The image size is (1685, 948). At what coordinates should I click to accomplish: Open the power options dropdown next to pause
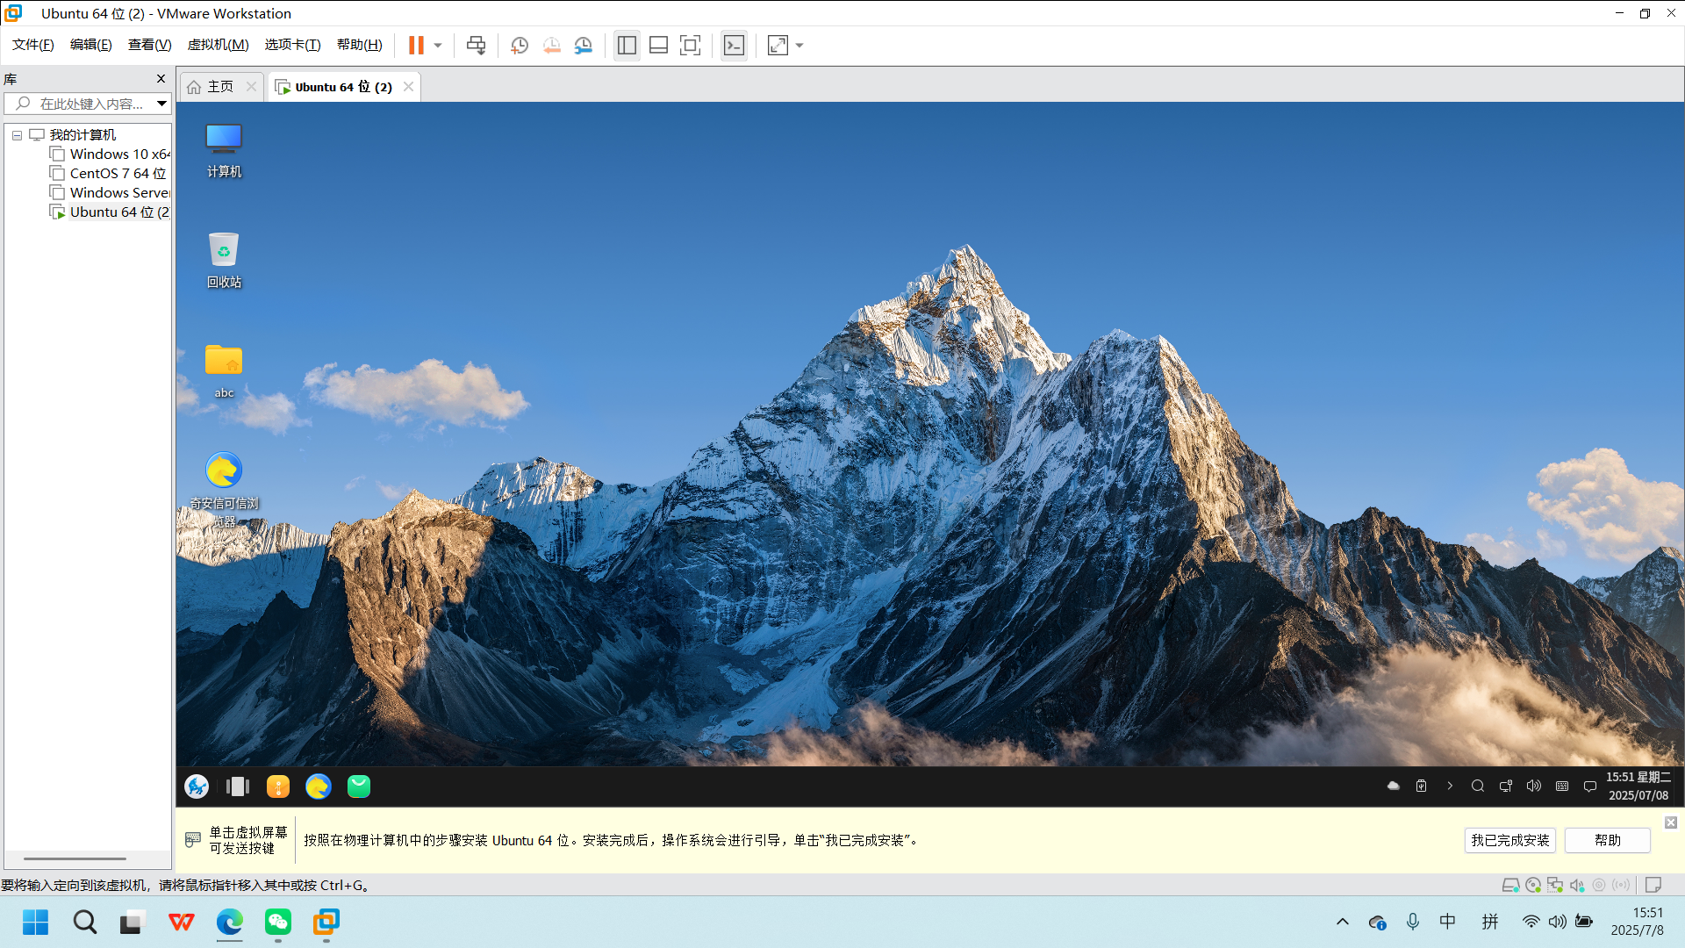click(x=438, y=46)
